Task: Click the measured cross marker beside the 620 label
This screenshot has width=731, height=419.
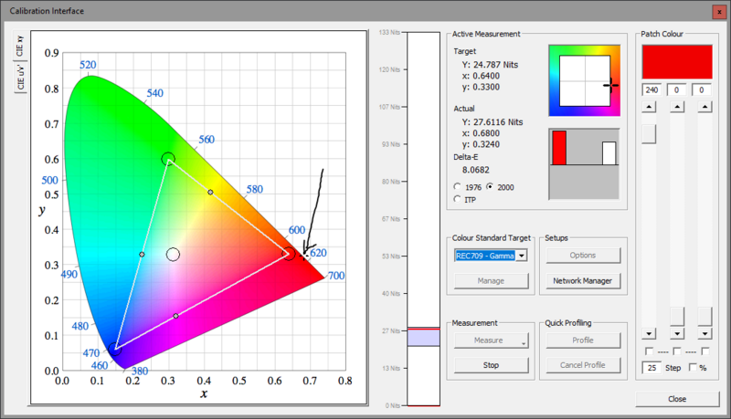Action: click(304, 256)
